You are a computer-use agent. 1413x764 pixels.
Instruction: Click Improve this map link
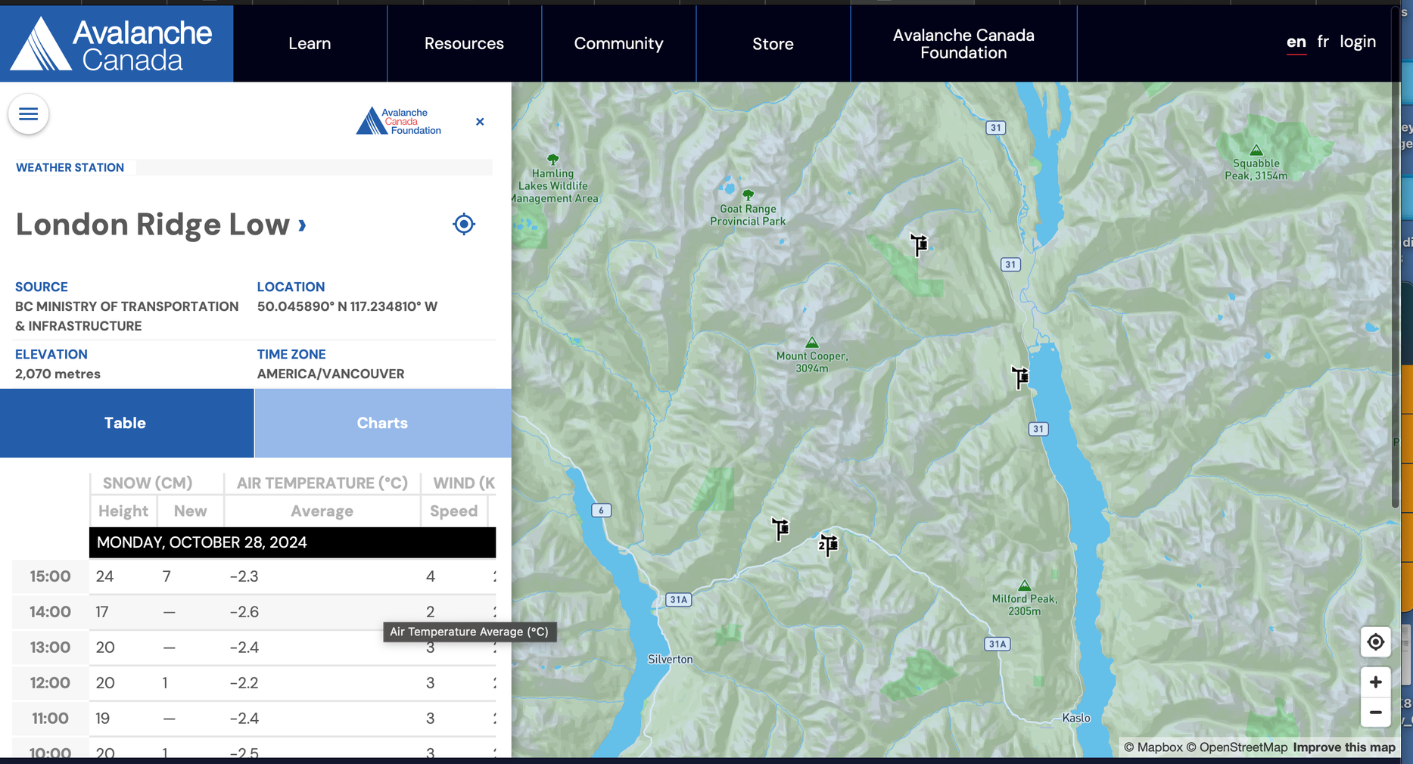tap(1344, 747)
